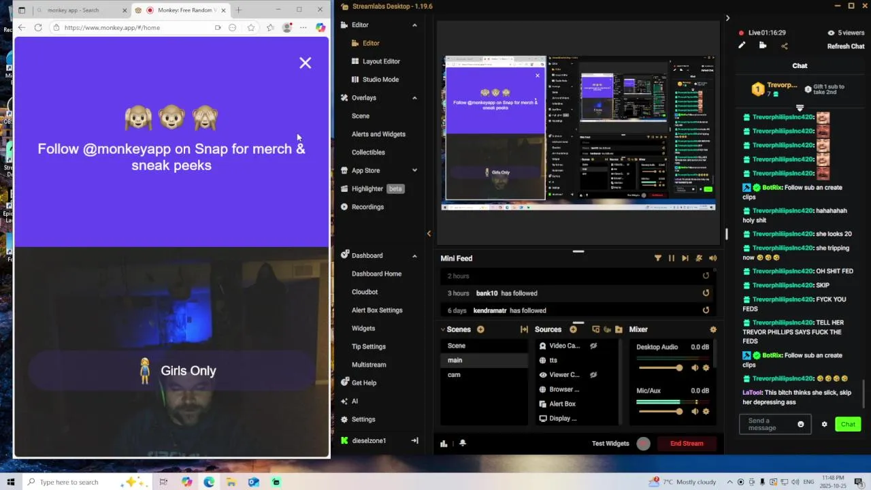Open emoji picker in chat input
Image resolution: width=871 pixels, height=490 pixels.
(800, 424)
